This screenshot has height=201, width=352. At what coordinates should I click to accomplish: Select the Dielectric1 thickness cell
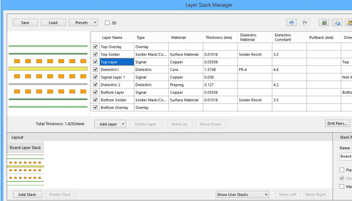coord(220,69)
